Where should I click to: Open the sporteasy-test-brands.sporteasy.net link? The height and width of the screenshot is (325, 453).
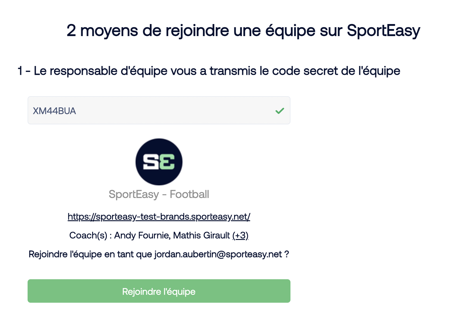tap(159, 217)
